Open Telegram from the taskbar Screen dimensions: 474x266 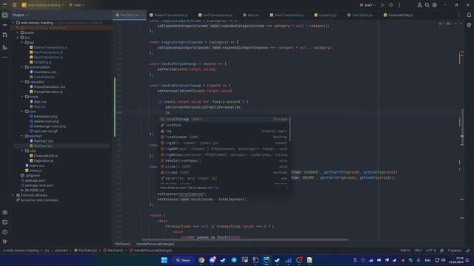tap(234, 260)
